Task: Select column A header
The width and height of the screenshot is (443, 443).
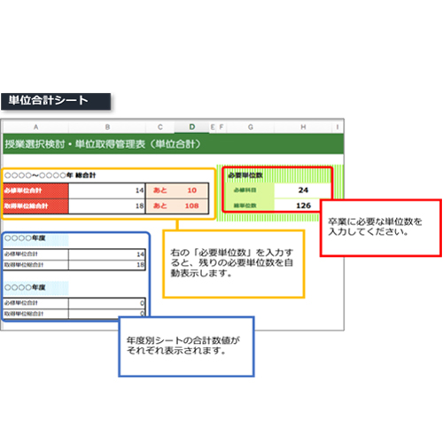Action: click(x=35, y=127)
